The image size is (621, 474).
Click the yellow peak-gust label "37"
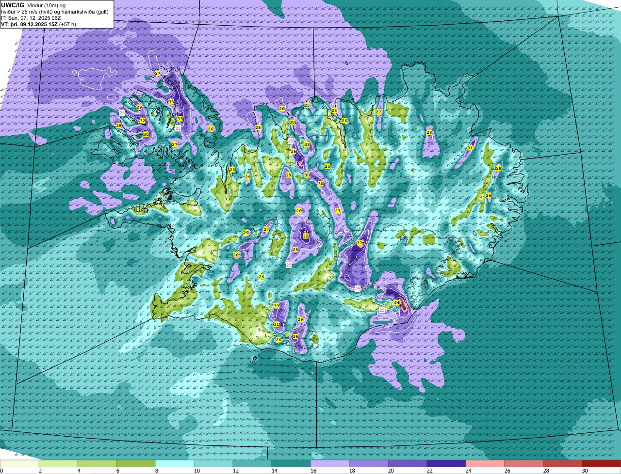point(360,243)
